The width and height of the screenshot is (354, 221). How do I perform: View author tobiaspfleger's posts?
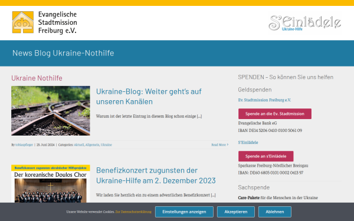pos(24,145)
